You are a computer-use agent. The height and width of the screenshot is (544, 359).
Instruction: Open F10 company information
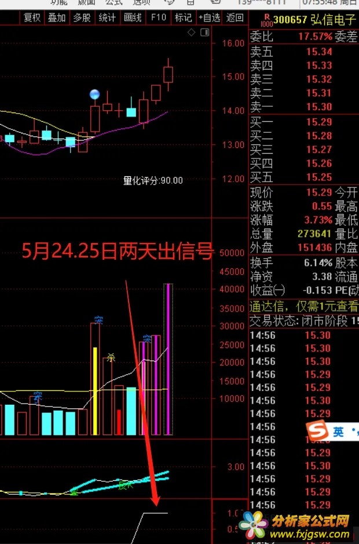[158, 17]
